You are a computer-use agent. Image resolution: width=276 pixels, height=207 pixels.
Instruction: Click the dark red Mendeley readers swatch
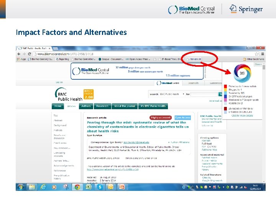point(225,108)
